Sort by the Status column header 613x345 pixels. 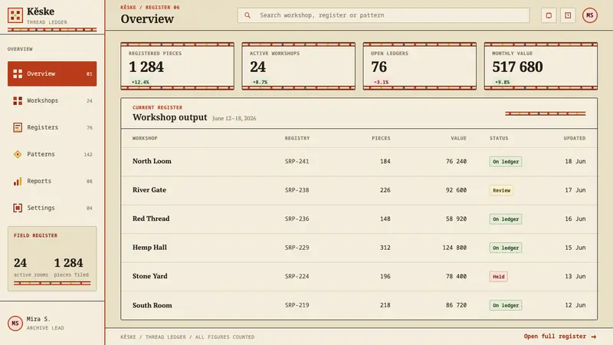(499, 138)
